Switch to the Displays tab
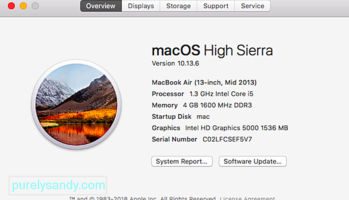This screenshot has height=200, width=349. (x=141, y=6)
